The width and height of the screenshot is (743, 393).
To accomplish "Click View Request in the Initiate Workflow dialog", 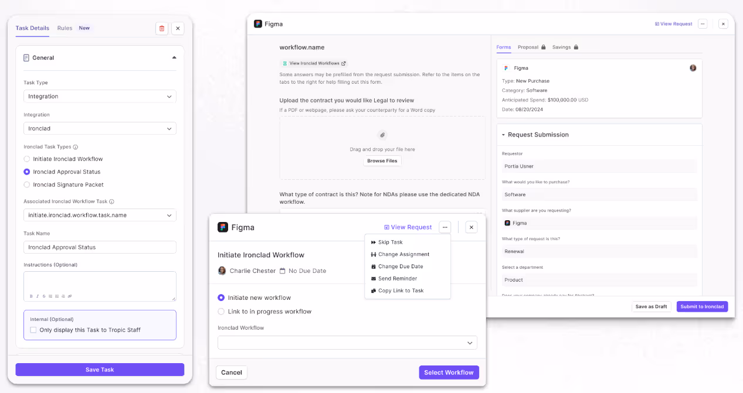I will pos(408,227).
